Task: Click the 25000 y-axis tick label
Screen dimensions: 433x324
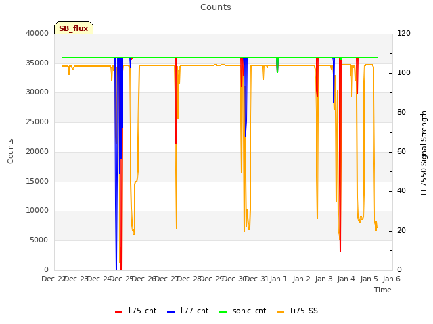Action: point(37,122)
